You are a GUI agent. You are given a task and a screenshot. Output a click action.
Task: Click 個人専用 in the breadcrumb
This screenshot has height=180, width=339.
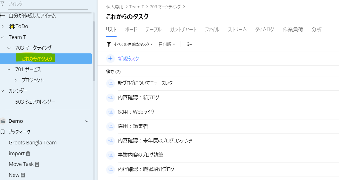(x=115, y=7)
